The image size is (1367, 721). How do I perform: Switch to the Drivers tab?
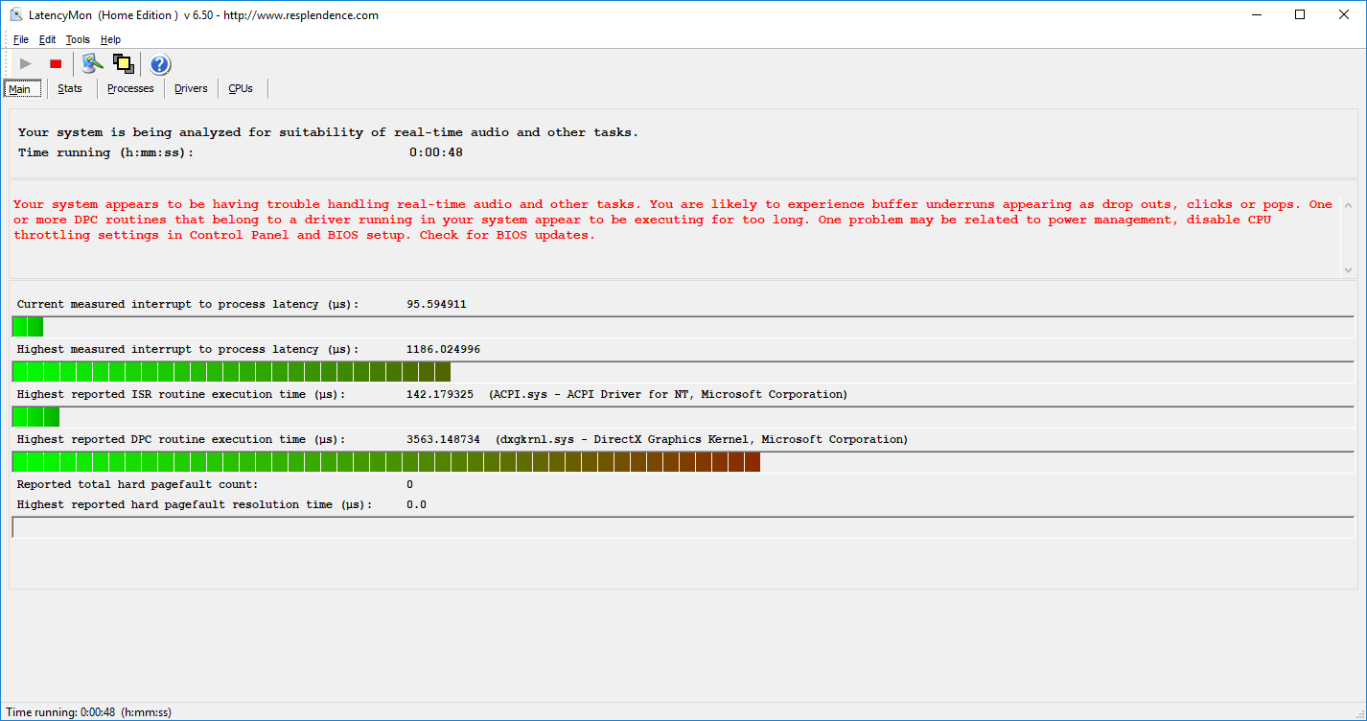pyautogui.click(x=191, y=88)
